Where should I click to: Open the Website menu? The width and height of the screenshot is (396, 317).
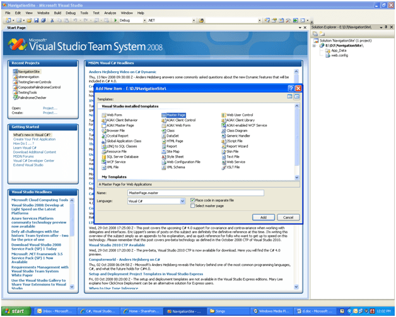pos(43,13)
